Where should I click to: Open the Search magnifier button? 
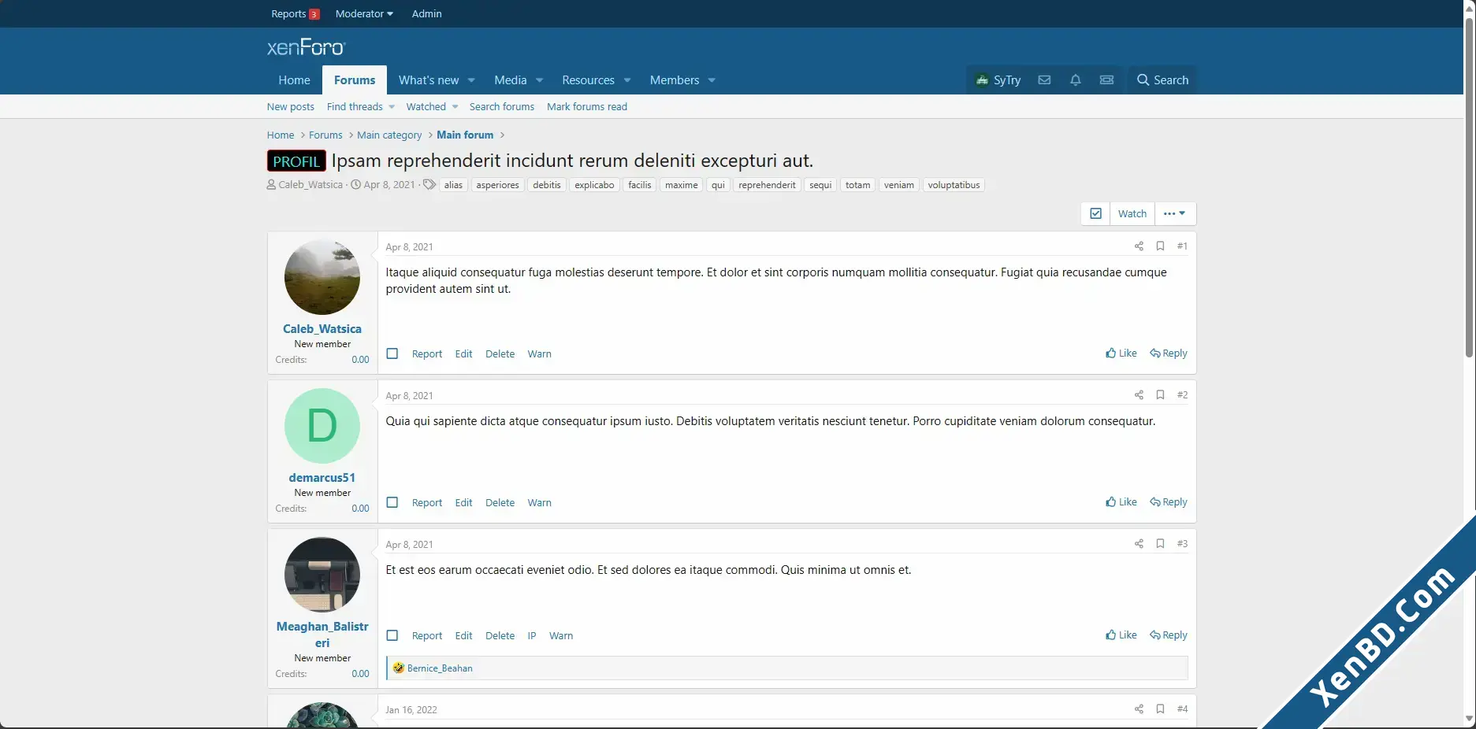point(1162,80)
